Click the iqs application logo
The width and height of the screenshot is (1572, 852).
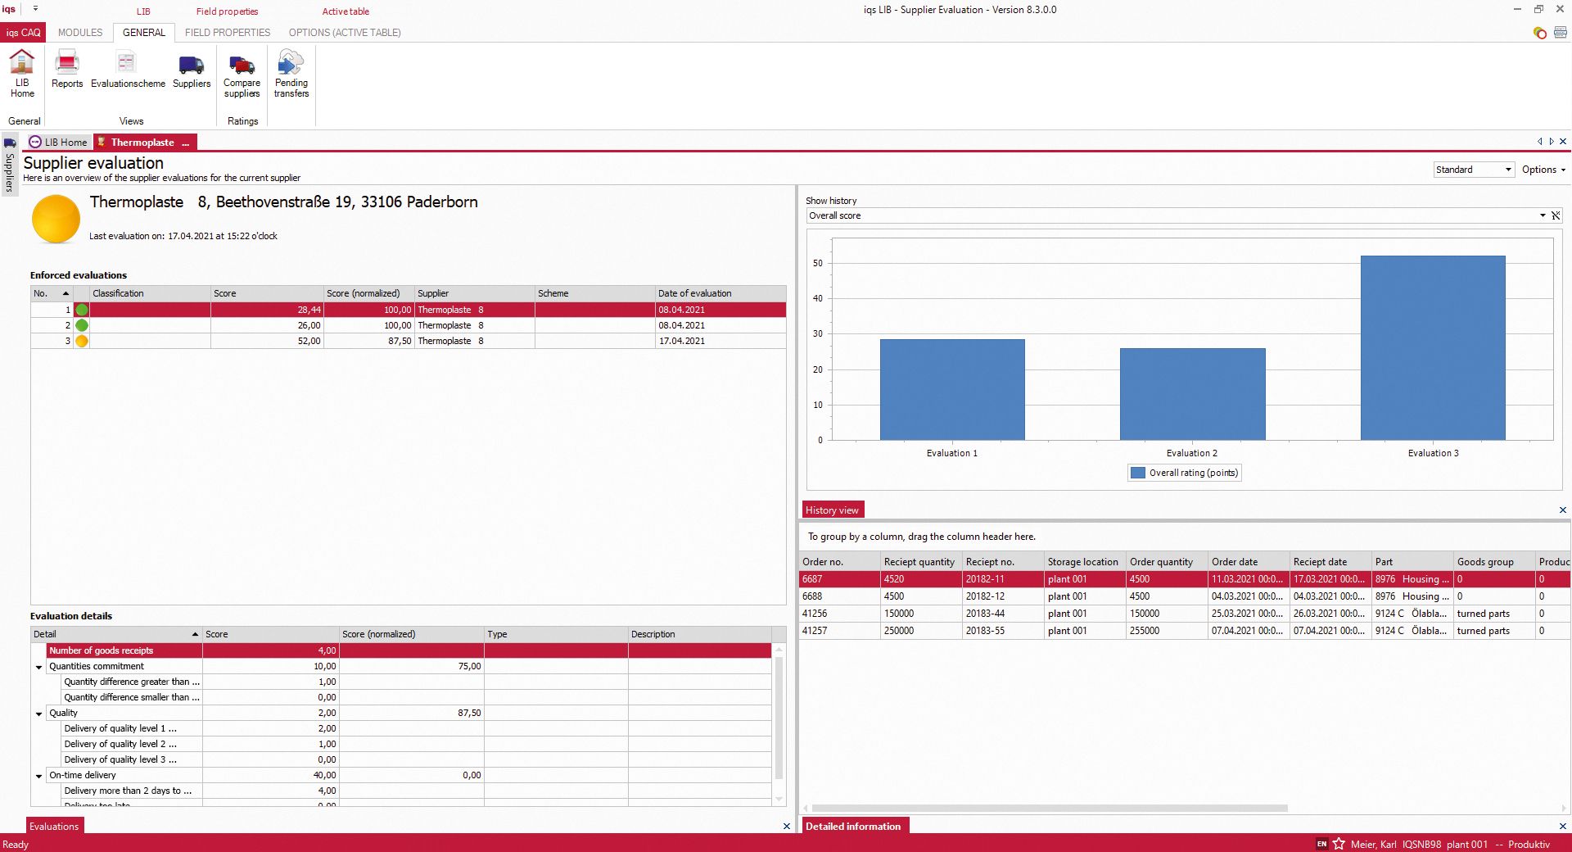click(9, 9)
